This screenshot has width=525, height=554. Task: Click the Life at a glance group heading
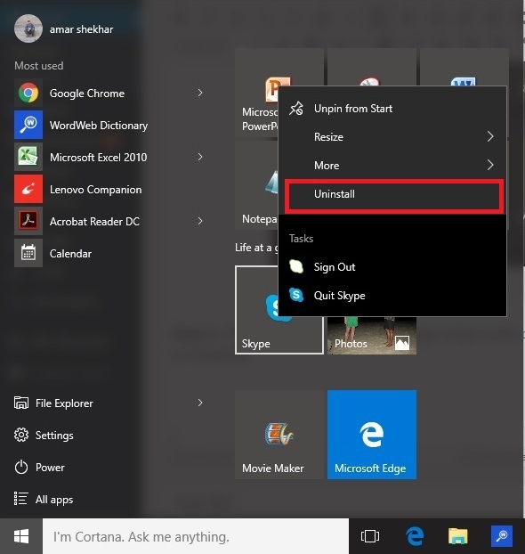tap(256, 248)
